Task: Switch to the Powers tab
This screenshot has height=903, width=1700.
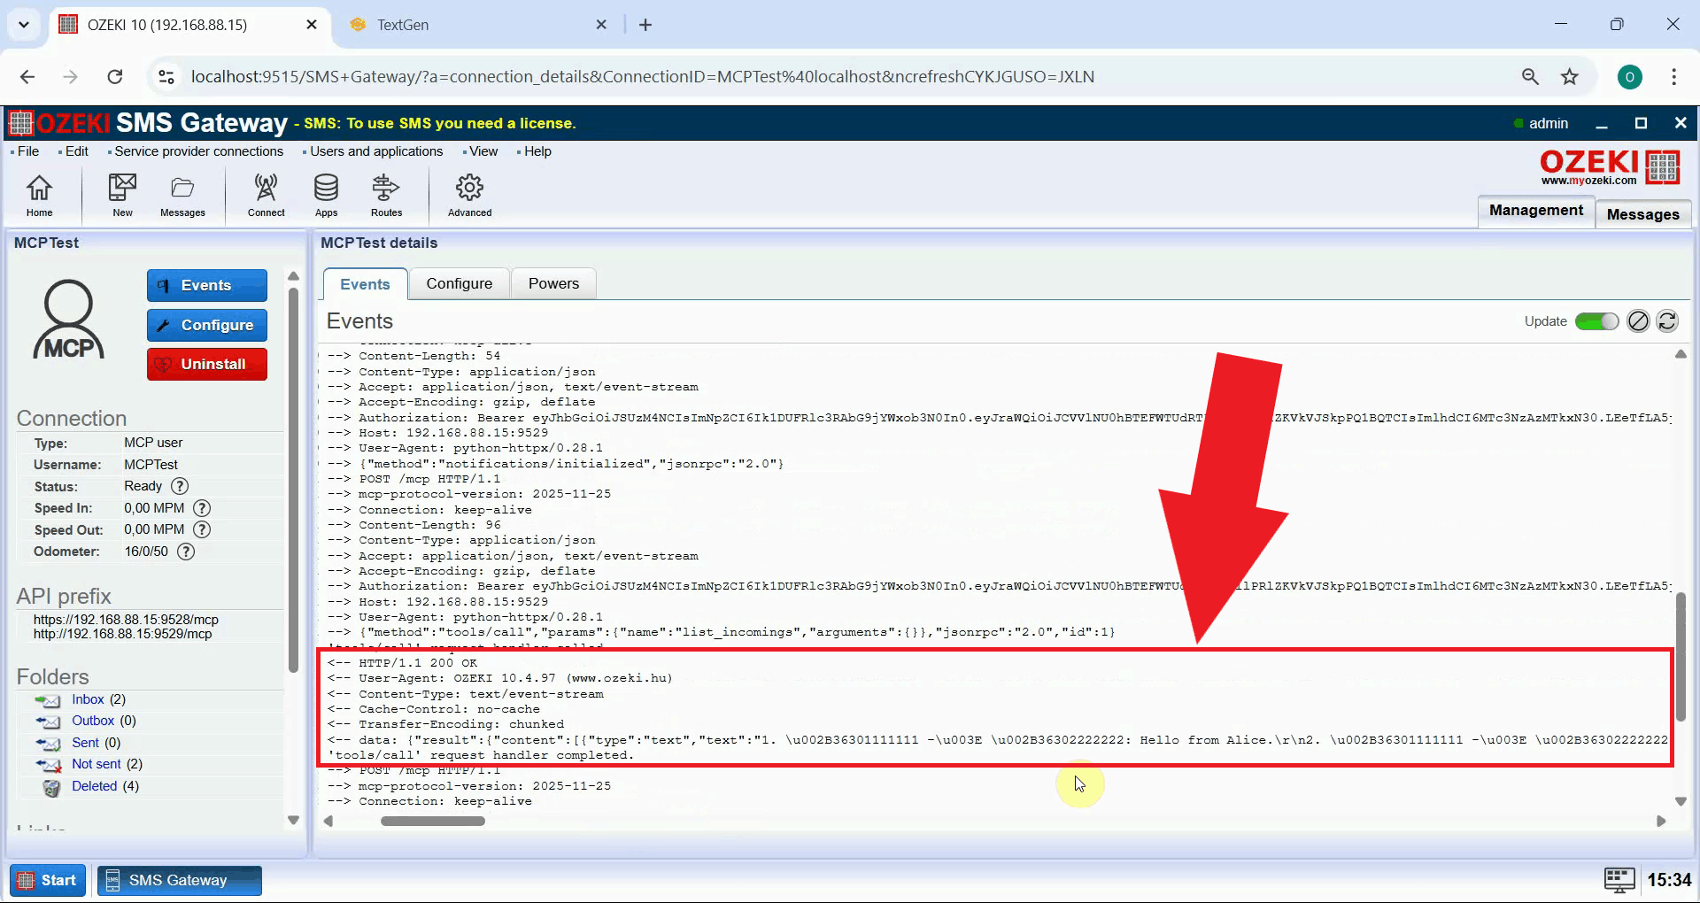Action: pos(553,283)
